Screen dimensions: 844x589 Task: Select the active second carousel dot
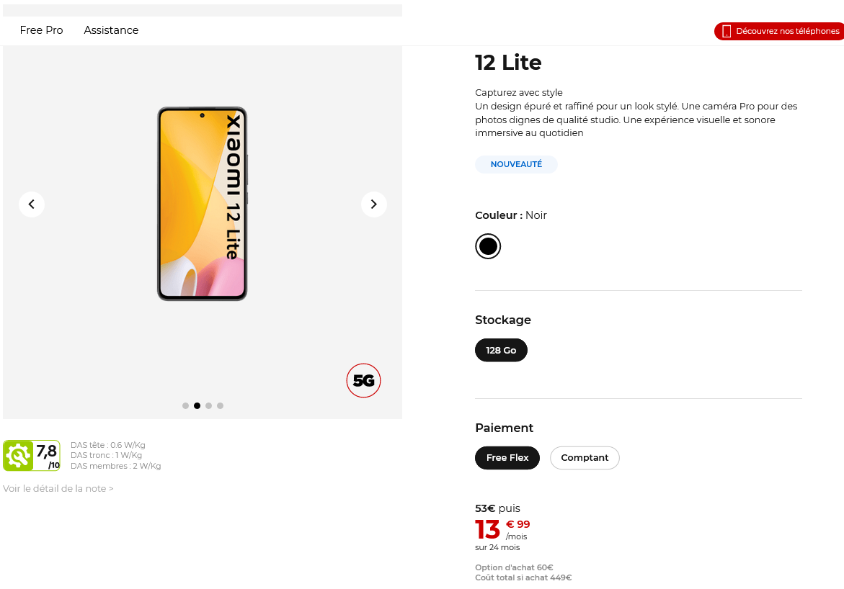(x=197, y=406)
